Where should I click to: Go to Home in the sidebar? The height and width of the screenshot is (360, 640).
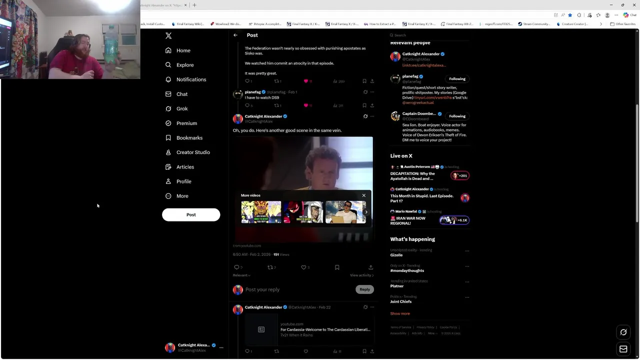click(177, 50)
